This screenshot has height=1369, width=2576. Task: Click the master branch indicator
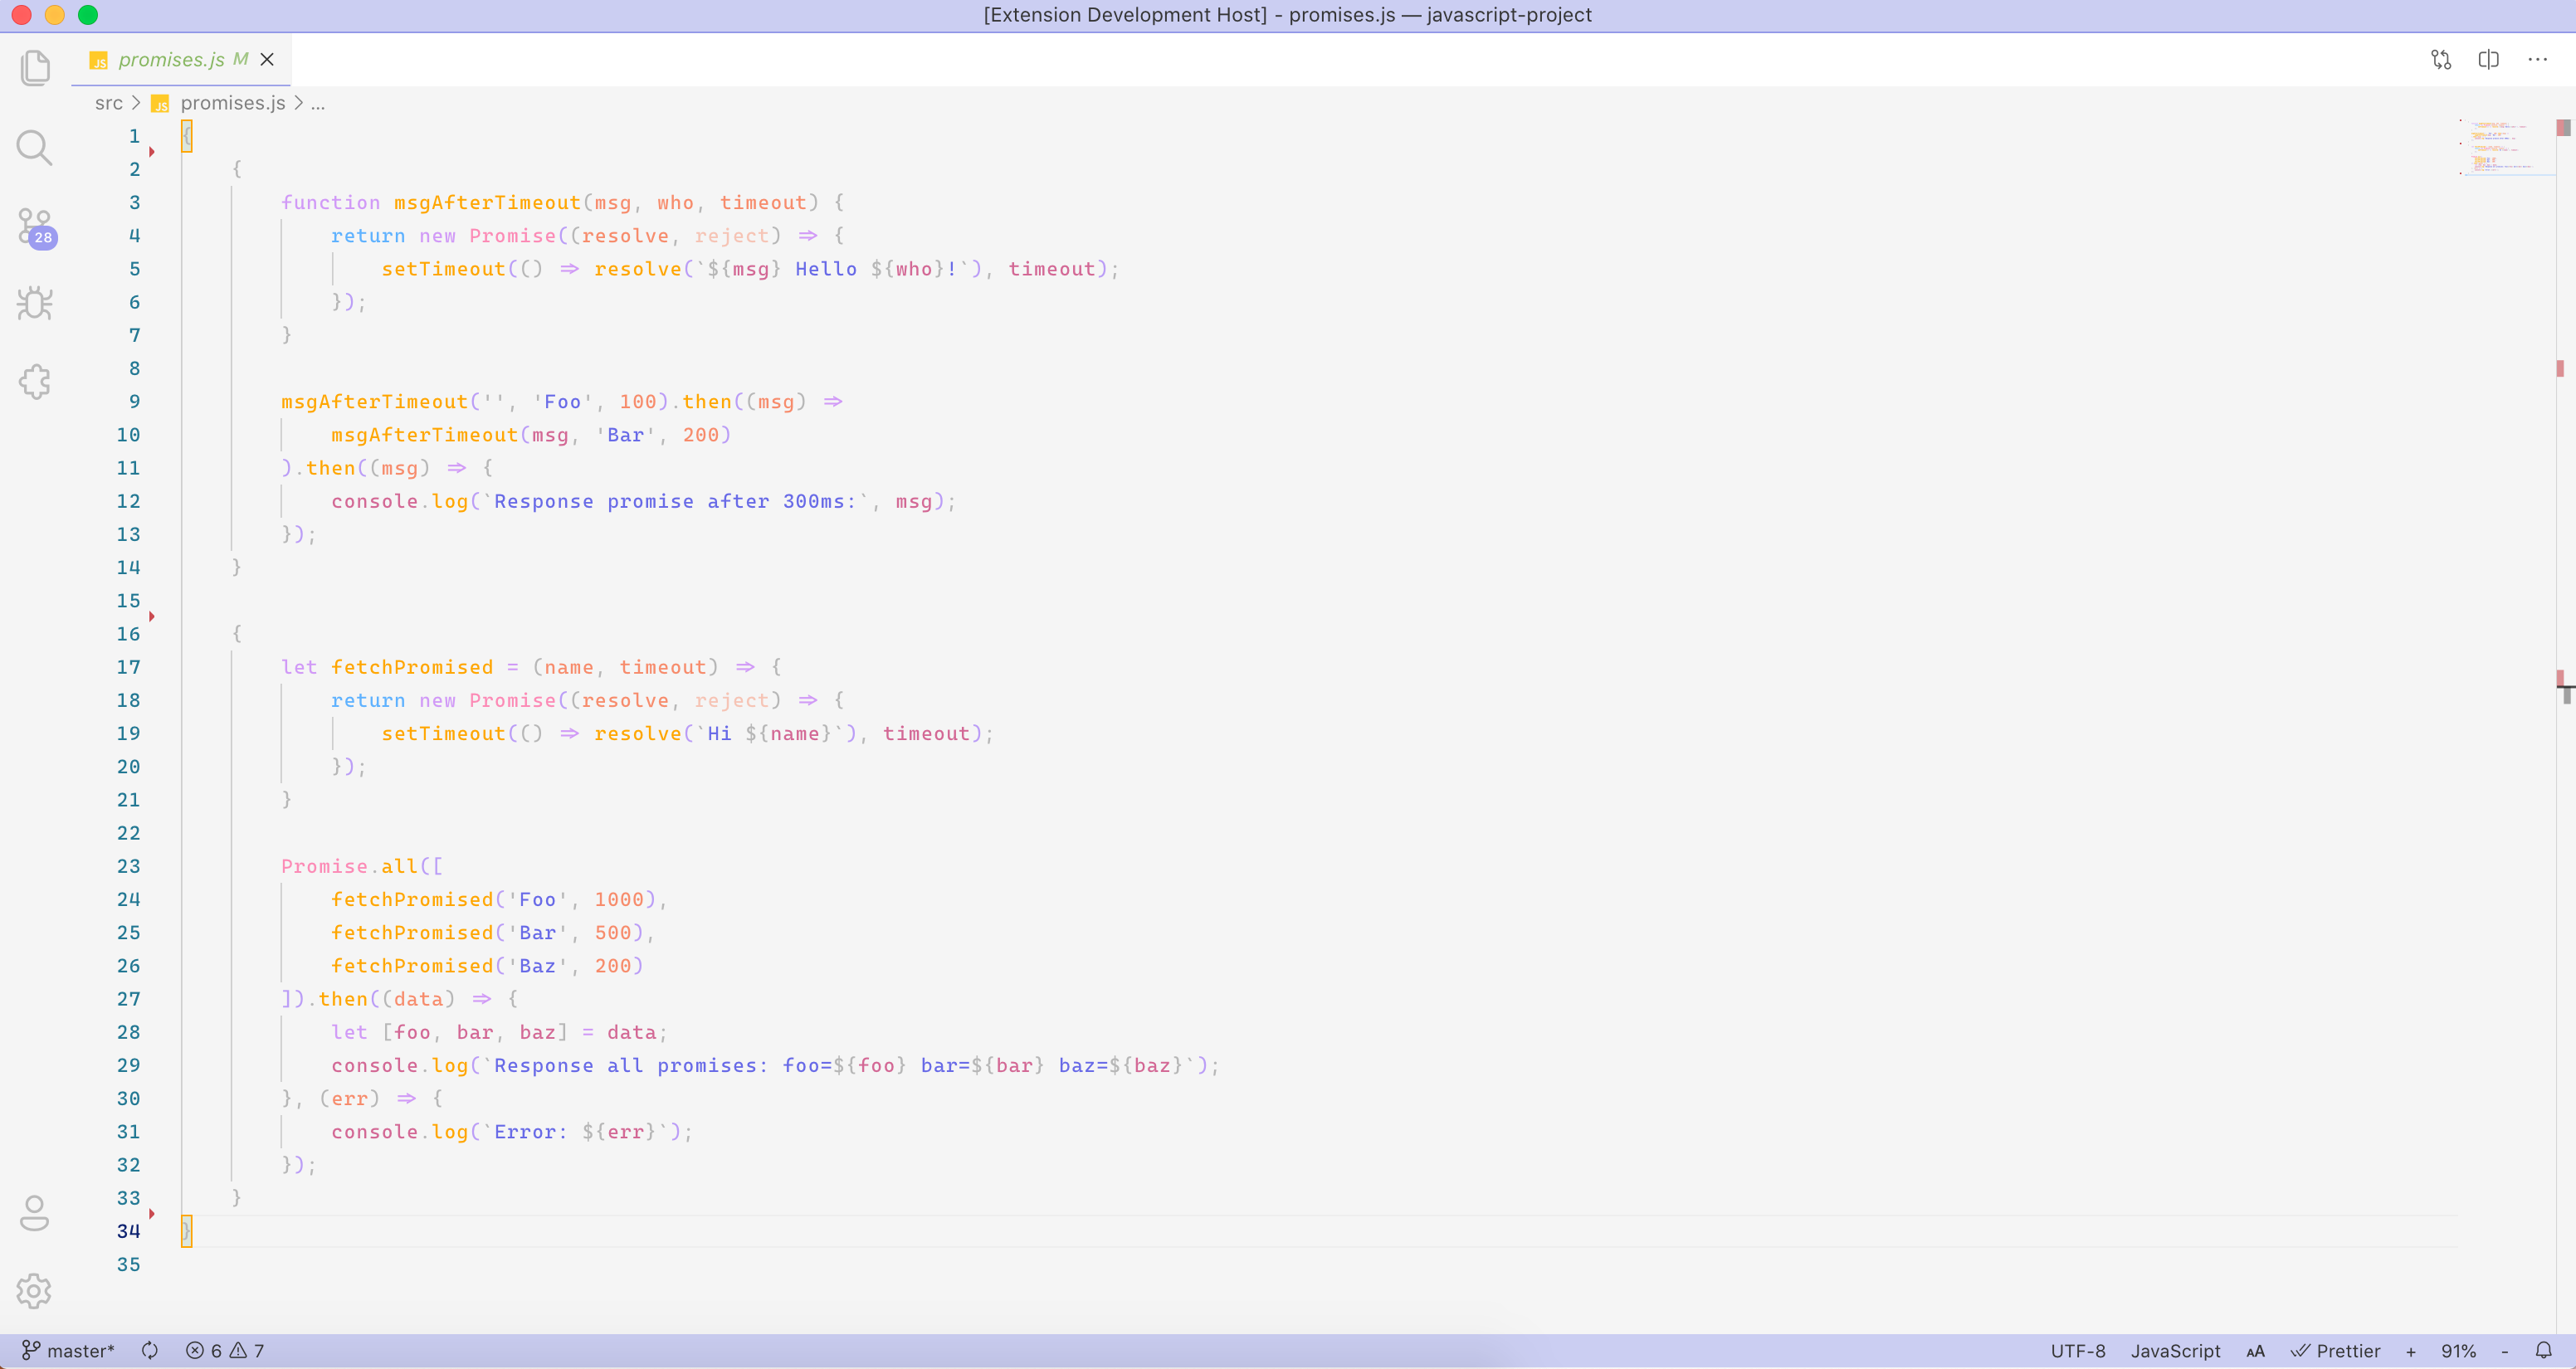69,1350
